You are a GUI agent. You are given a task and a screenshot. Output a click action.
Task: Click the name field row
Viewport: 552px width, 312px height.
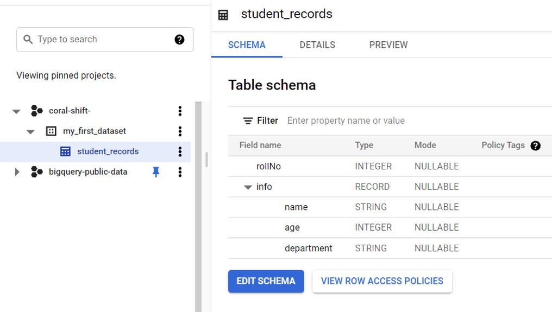390,207
